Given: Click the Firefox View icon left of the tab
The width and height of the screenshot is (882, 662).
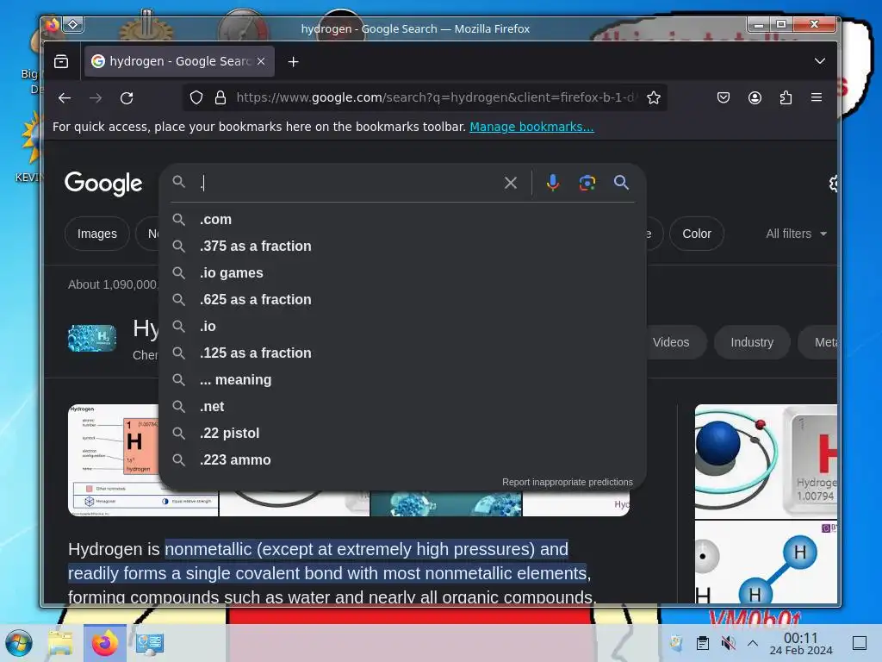Looking at the screenshot, I should coord(61,61).
